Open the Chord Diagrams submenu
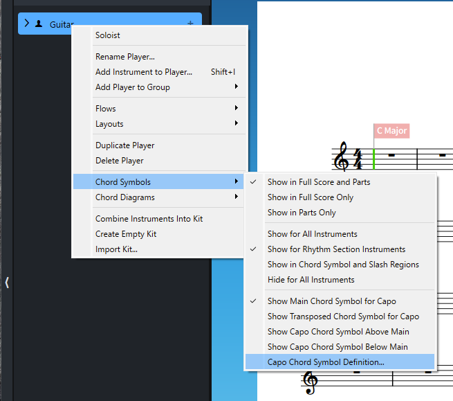Image resolution: width=453 pixels, height=401 pixels. click(158, 197)
